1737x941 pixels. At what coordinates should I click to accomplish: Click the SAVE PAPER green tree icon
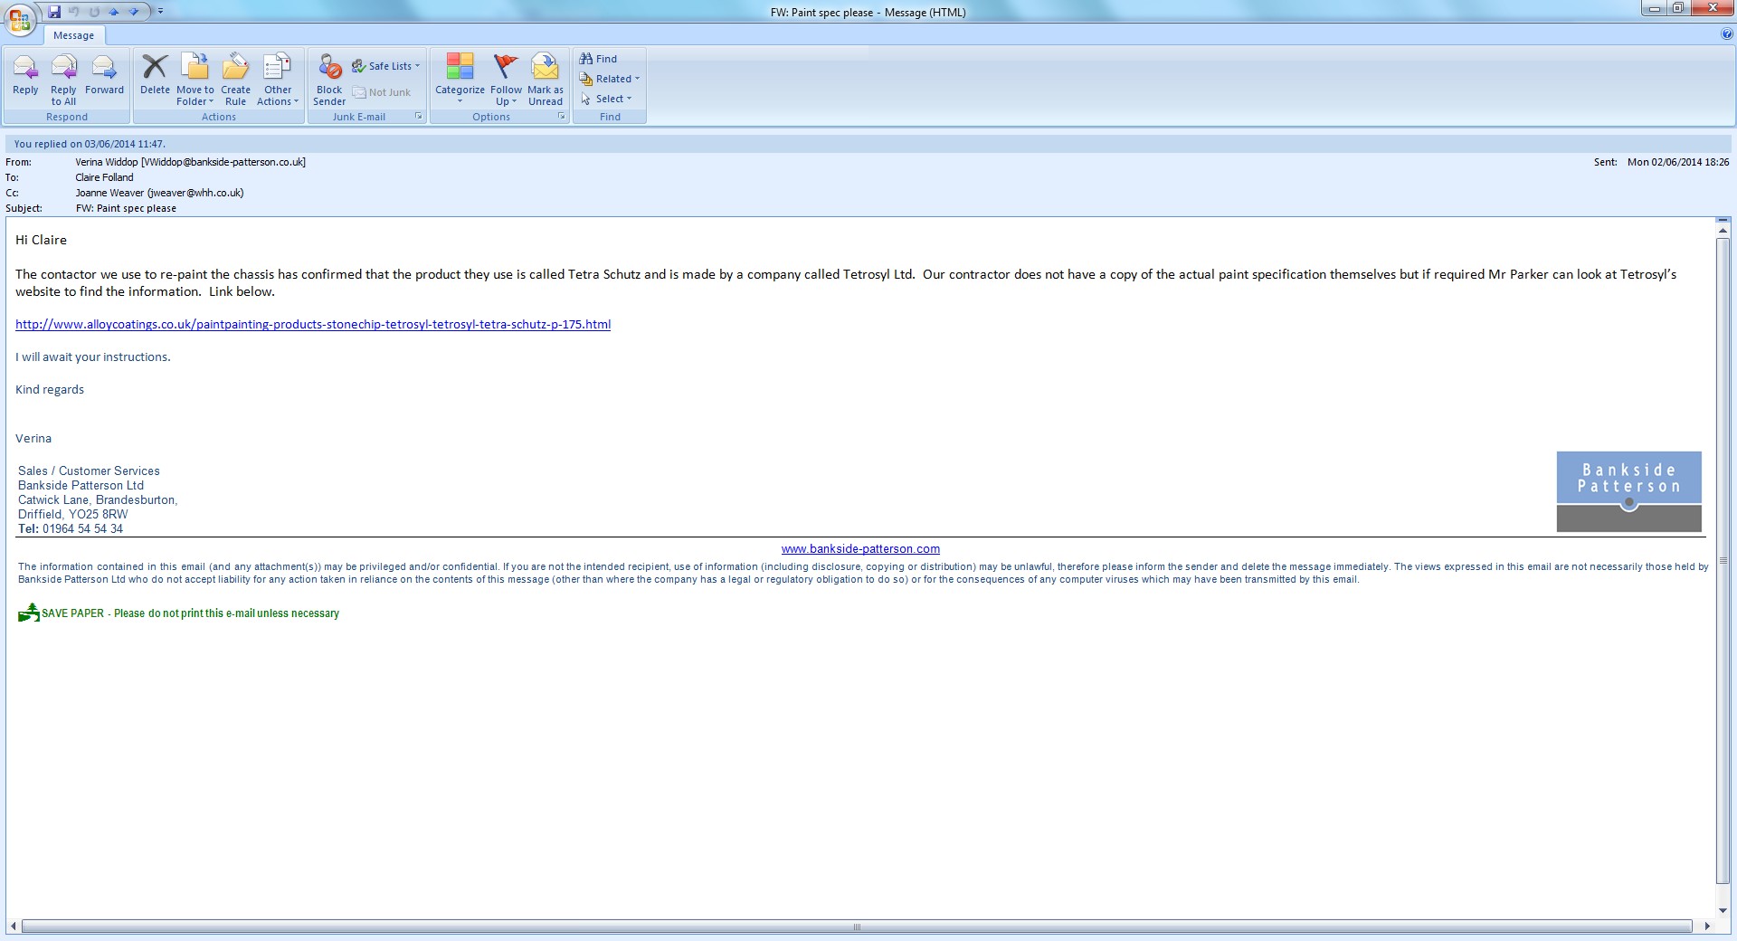[x=29, y=613]
